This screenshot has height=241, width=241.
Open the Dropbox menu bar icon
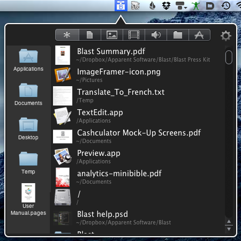click(166, 5)
